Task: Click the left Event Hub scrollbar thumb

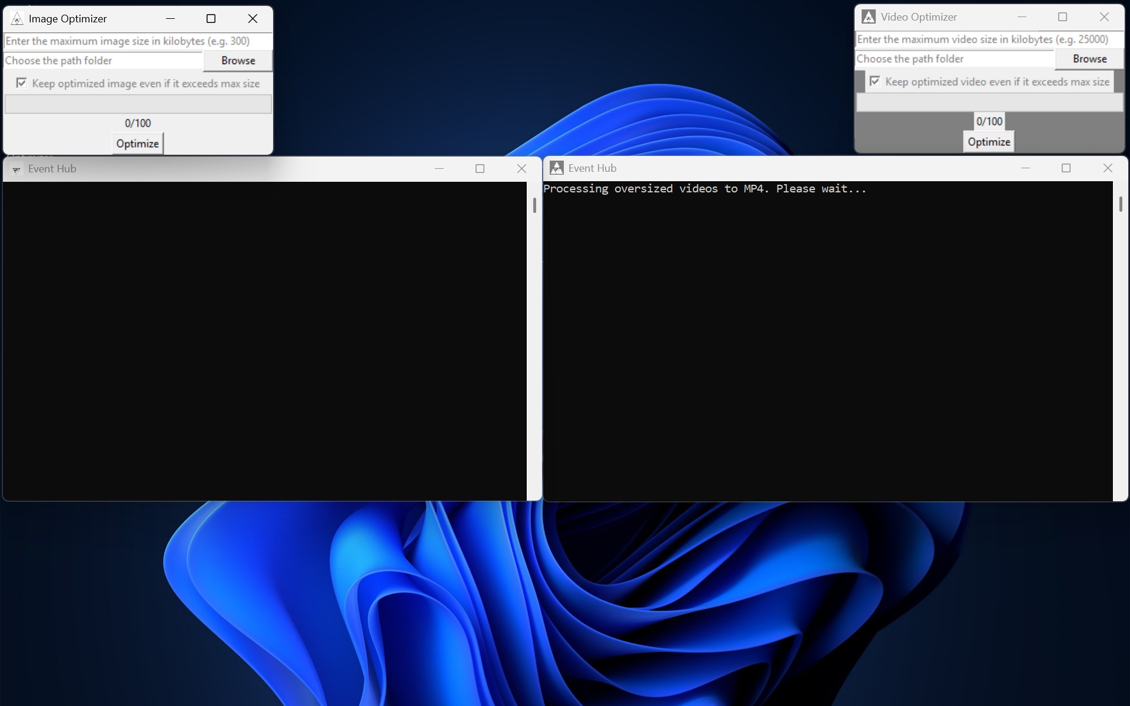Action: (x=534, y=205)
